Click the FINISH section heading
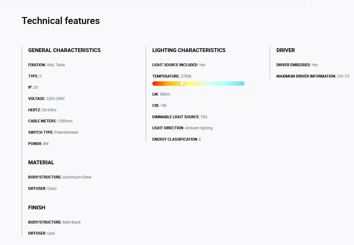The height and width of the screenshot is (245, 354). tap(37, 207)
